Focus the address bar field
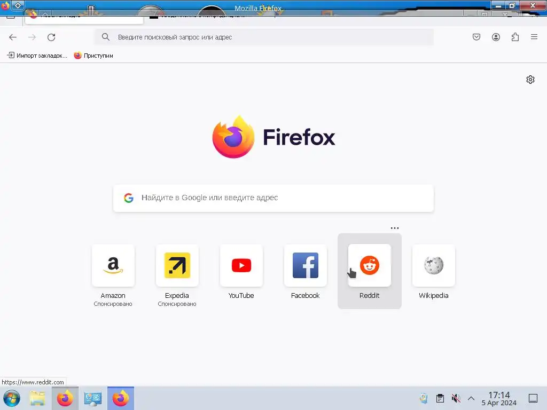547x410 pixels. click(x=264, y=37)
